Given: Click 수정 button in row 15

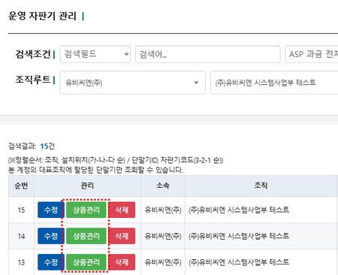Looking at the screenshot, I should [51, 210].
